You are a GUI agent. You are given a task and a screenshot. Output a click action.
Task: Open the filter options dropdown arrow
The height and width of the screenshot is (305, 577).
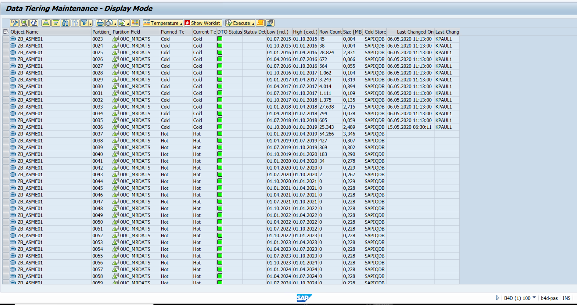pyautogui.click(x=91, y=23)
